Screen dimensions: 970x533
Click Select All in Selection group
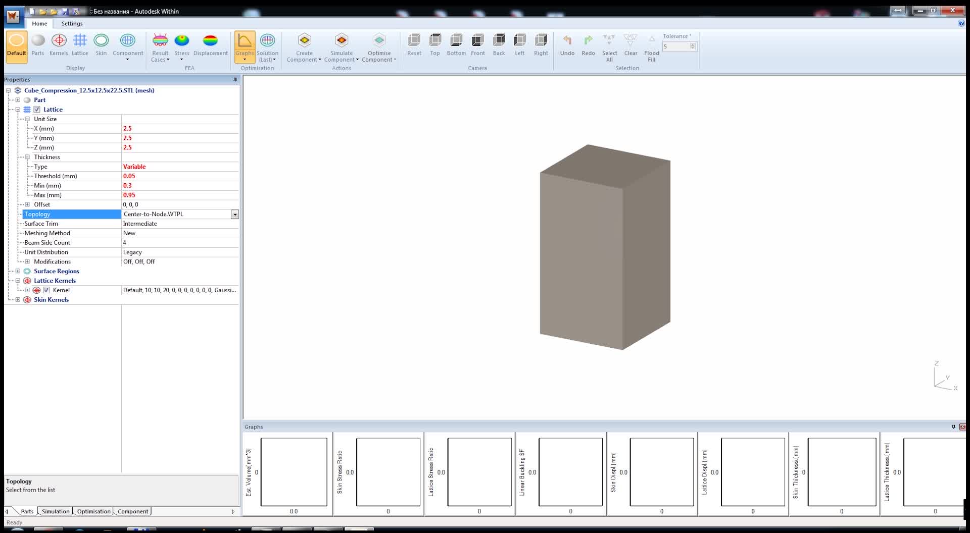coord(610,47)
